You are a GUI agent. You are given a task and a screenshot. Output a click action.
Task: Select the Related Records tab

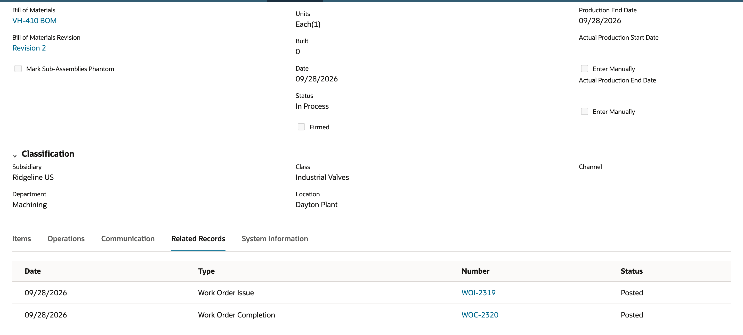point(198,239)
